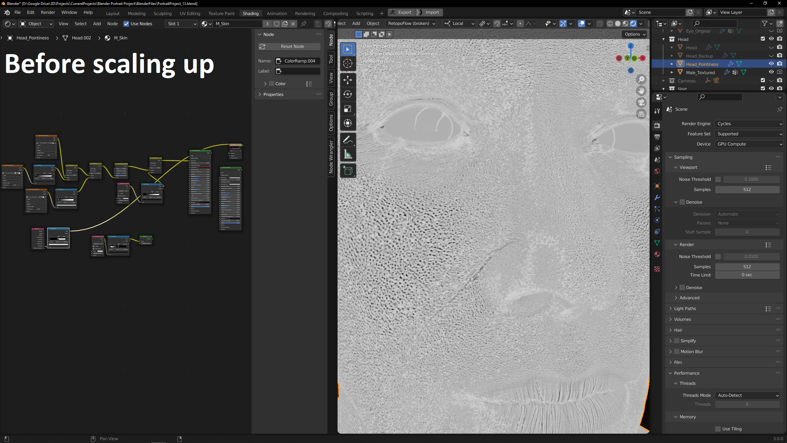
Task: Select the Scale tool
Action: [348, 109]
